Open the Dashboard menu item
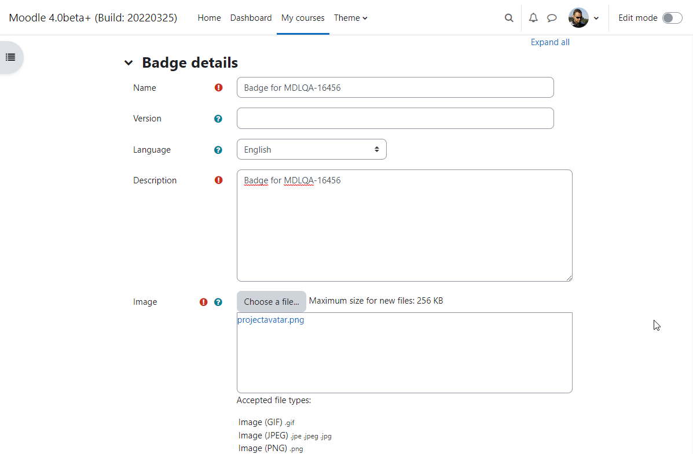Viewport: 693px width, 454px height. click(x=251, y=18)
